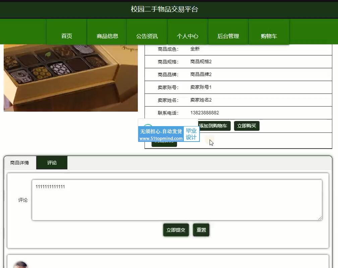Click inside the 评论 text area
Image resolution: width=338 pixels, height=268 pixels.
177,200
